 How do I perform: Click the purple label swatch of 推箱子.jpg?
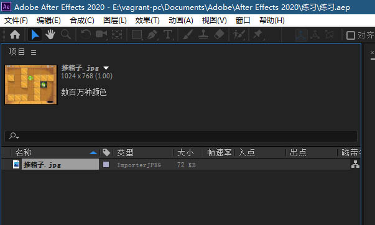click(106, 165)
